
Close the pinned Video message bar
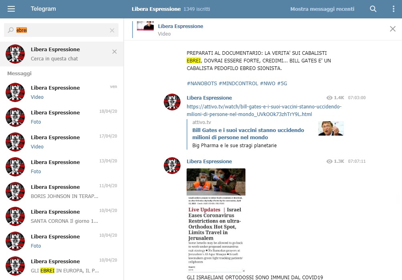[x=392, y=29]
